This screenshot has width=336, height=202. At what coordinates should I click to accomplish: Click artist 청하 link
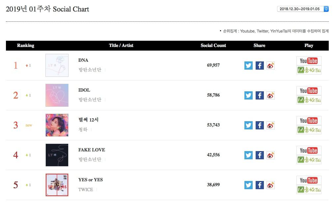coord(83,130)
